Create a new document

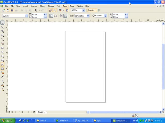(x=4, y=10)
